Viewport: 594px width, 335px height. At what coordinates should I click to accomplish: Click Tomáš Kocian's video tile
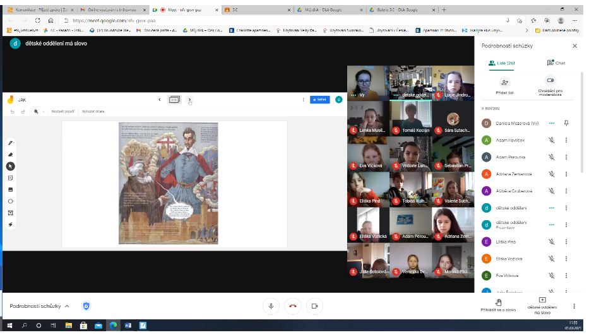click(x=411, y=119)
